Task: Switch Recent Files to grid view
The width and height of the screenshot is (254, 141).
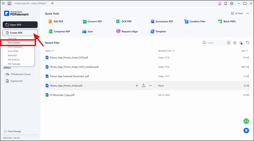Action: 235,43
